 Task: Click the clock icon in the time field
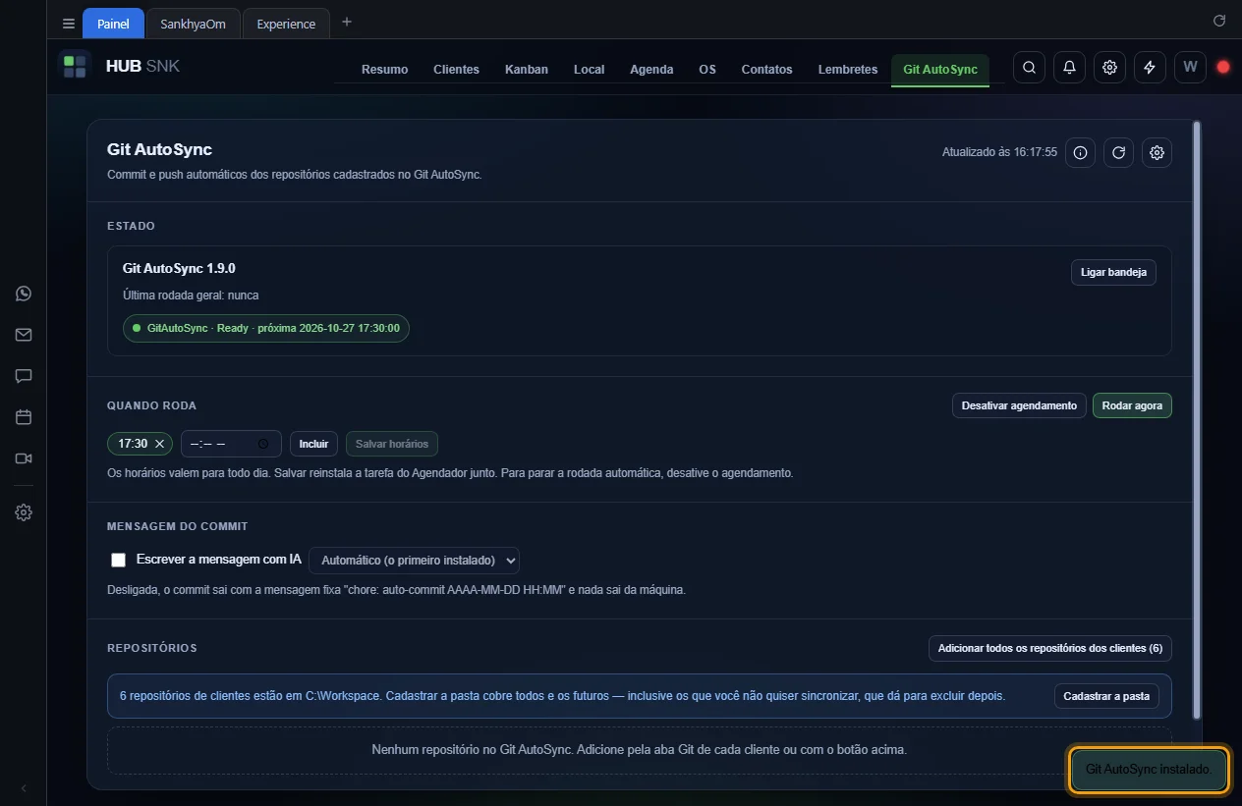(x=263, y=444)
